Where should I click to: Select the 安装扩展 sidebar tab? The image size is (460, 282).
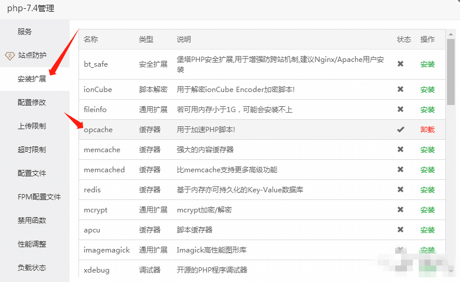click(32, 79)
